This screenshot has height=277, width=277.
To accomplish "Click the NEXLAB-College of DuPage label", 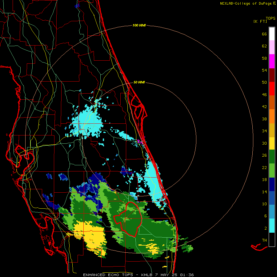I will pos(246,3).
